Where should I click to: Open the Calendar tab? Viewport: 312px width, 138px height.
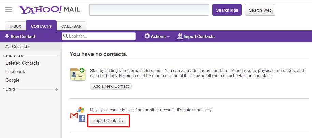pos(71,26)
